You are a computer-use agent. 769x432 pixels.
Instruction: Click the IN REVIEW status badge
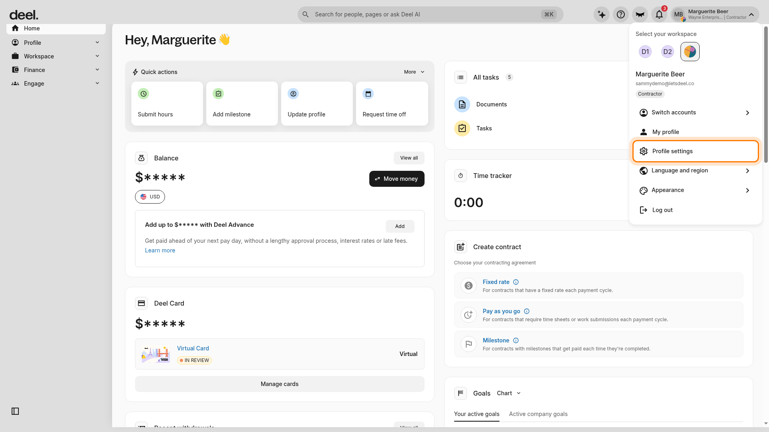(x=194, y=360)
